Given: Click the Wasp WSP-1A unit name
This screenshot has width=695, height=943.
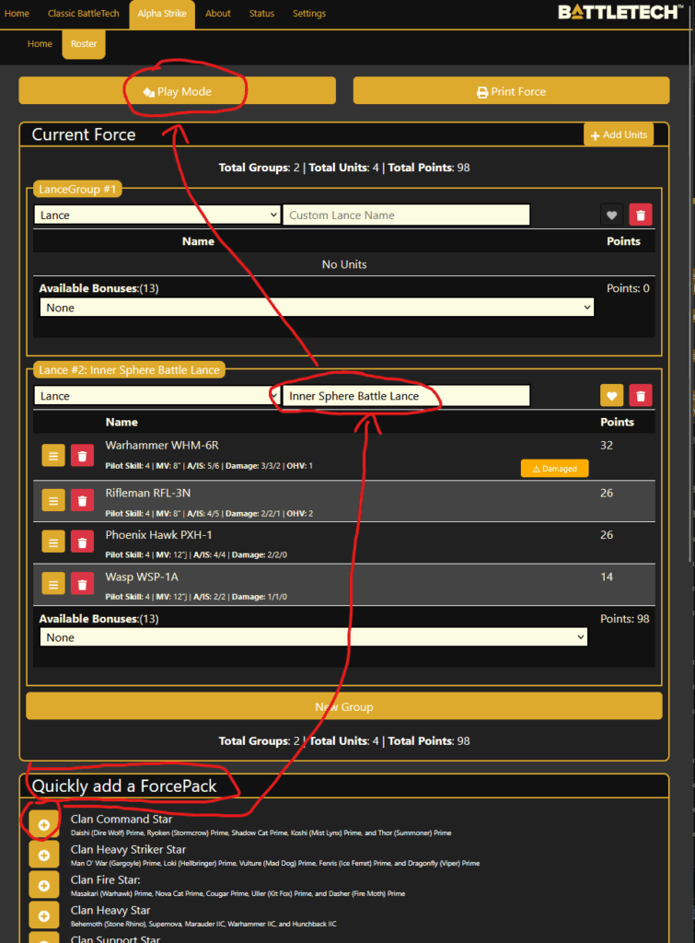Looking at the screenshot, I should [142, 576].
